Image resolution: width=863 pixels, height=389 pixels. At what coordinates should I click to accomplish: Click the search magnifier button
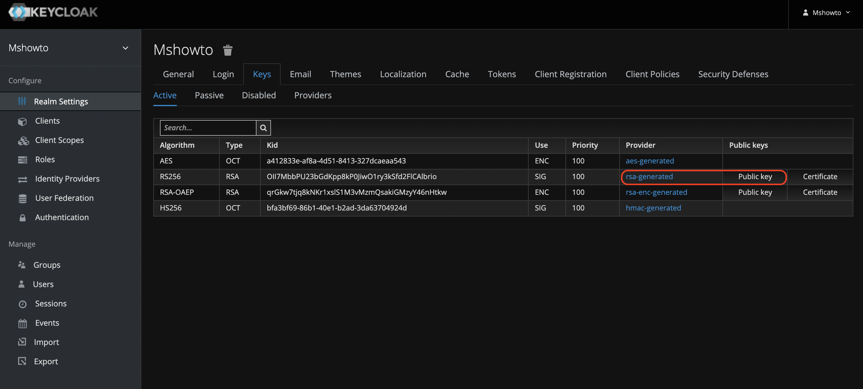point(263,128)
